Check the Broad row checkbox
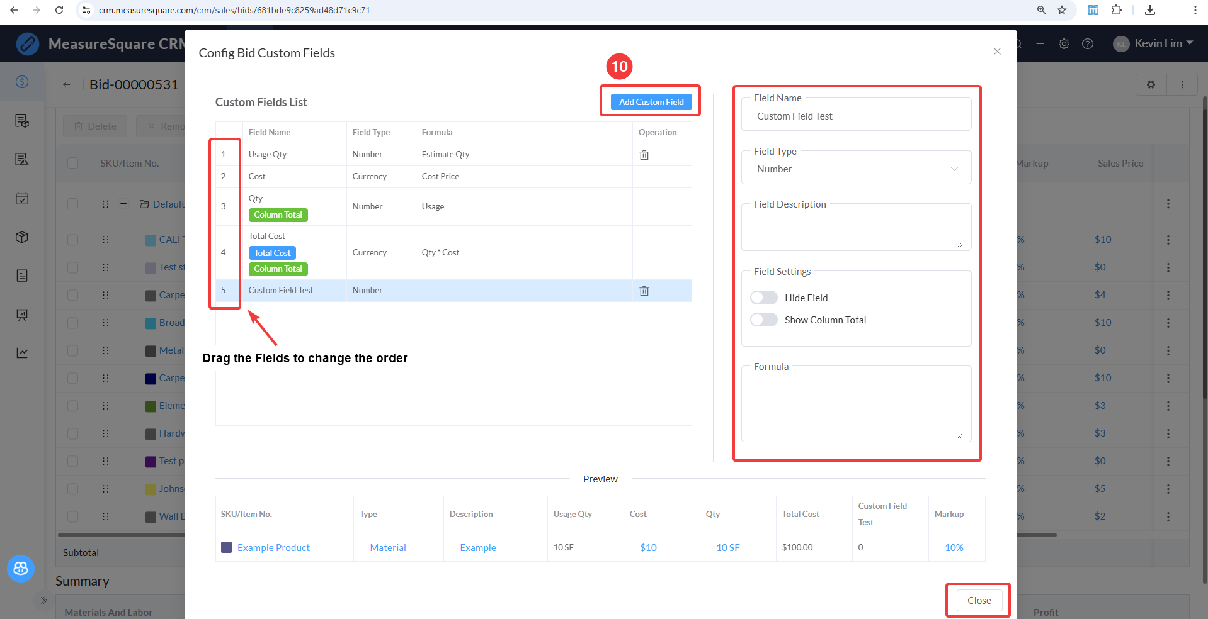Screen dimensions: 1208x619 tap(73, 323)
